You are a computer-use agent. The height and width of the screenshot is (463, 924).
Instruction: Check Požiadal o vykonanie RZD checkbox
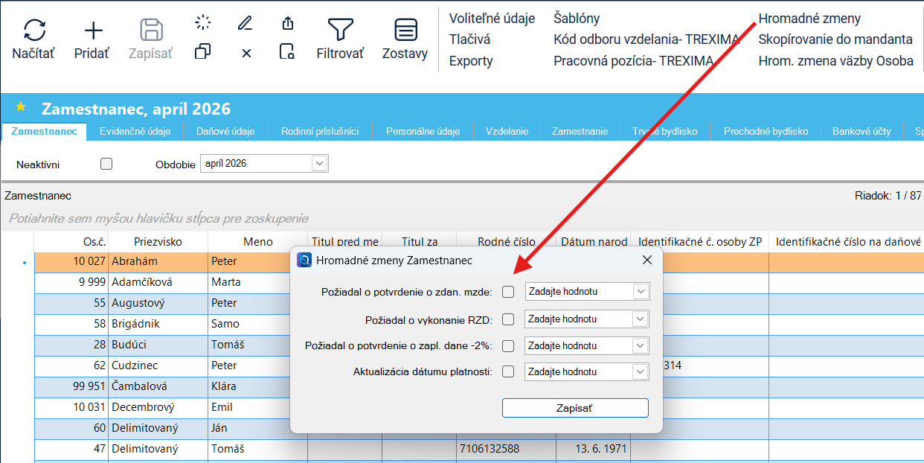[x=508, y=319]
